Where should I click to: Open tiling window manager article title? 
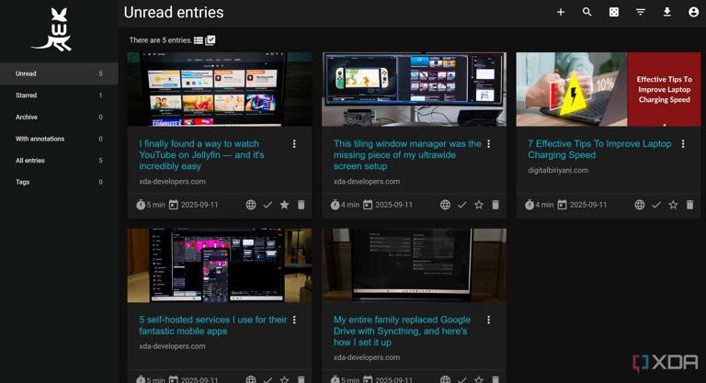pyautogui.click(x=407, y=155)
